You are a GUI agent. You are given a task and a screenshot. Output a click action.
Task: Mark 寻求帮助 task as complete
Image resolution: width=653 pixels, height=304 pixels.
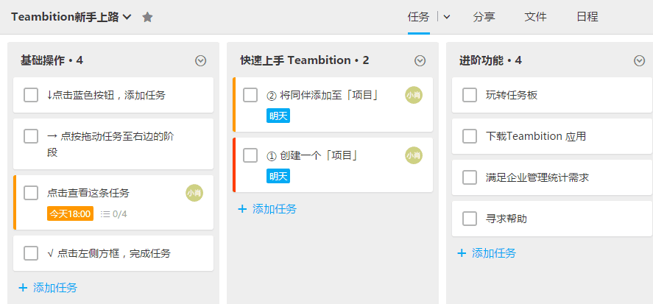pyautogui.click(x=470, y=219)
